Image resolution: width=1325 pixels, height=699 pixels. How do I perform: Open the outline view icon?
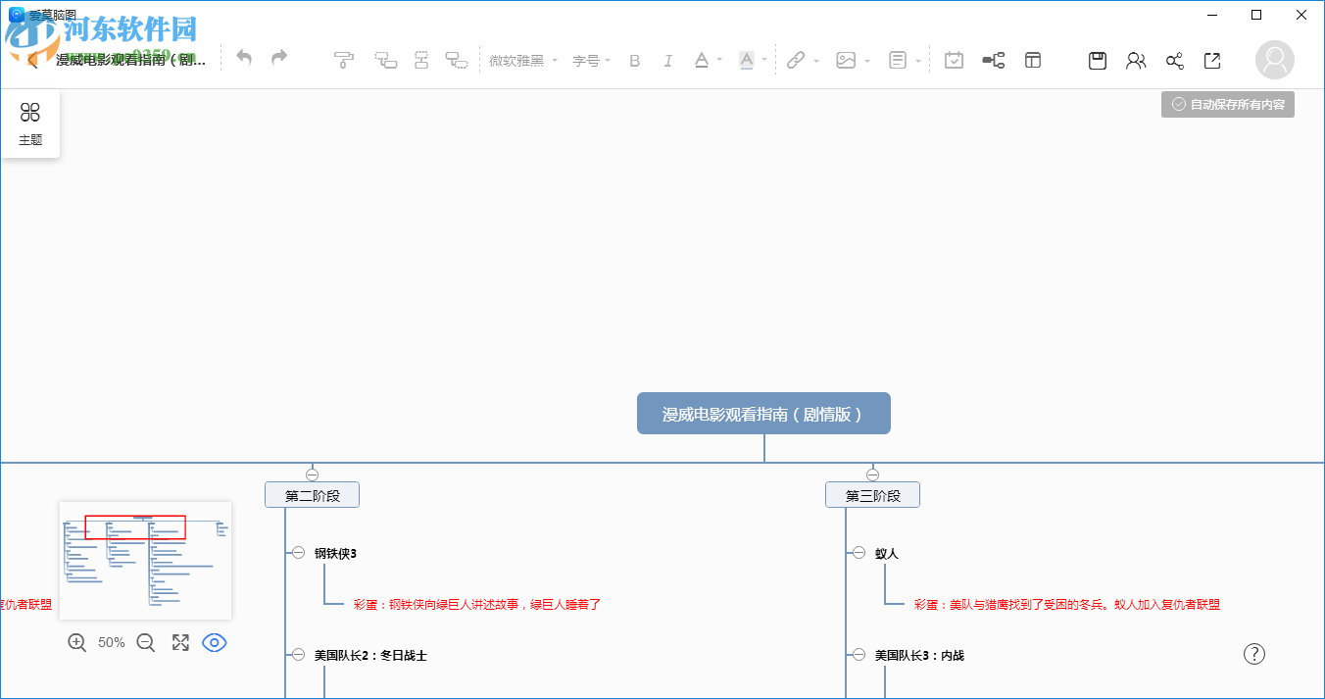point(1033,61)
